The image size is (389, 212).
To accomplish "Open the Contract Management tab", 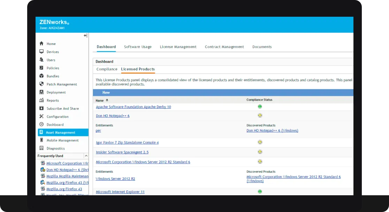I will (224, 47).
